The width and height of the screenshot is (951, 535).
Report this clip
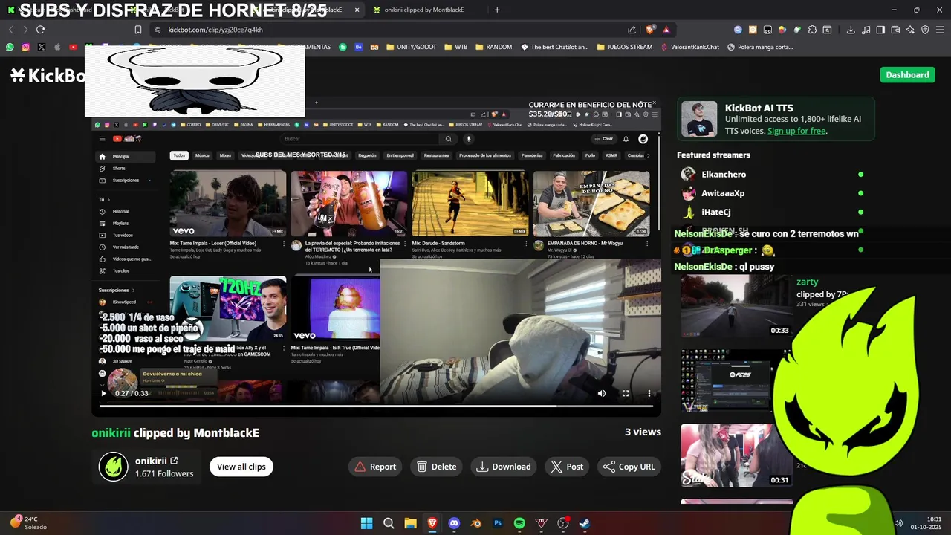(x=375, y=467)
